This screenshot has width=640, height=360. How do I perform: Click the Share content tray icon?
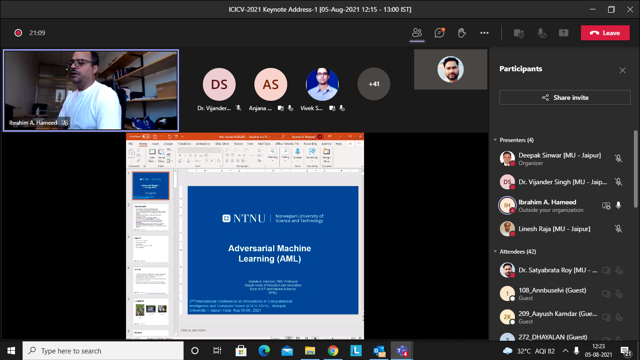[564, 33]
